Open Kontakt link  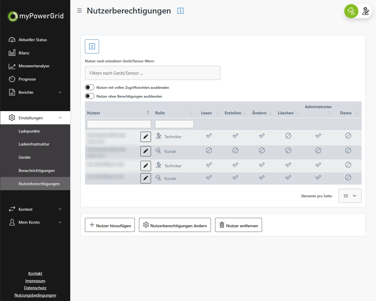coord(35,273)
